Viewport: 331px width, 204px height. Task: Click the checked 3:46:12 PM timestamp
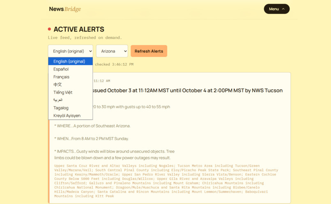114,64
